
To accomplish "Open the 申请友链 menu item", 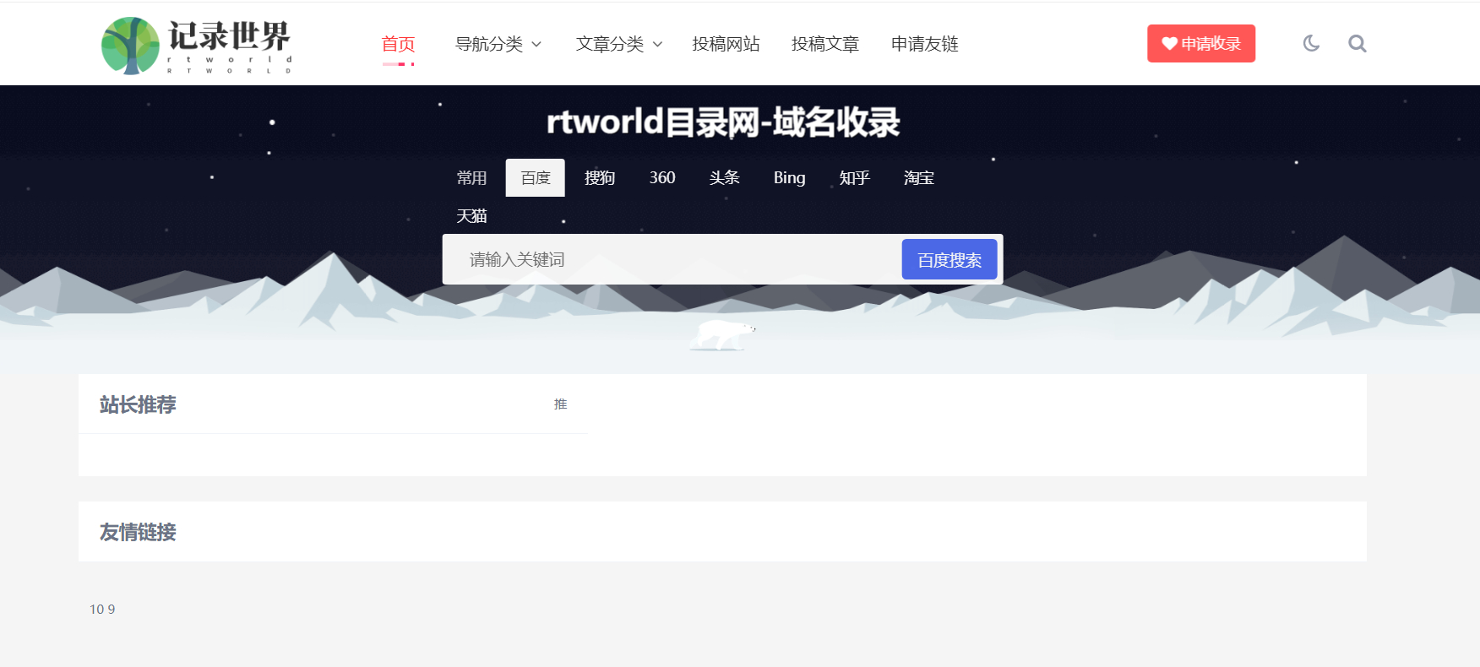I will [x=925, y=44].
